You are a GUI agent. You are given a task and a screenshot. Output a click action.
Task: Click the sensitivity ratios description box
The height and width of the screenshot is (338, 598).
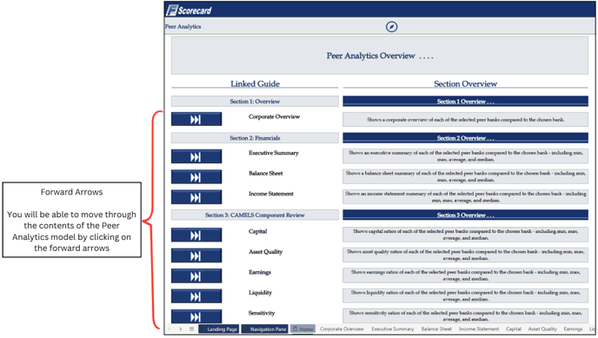(465, 316)
